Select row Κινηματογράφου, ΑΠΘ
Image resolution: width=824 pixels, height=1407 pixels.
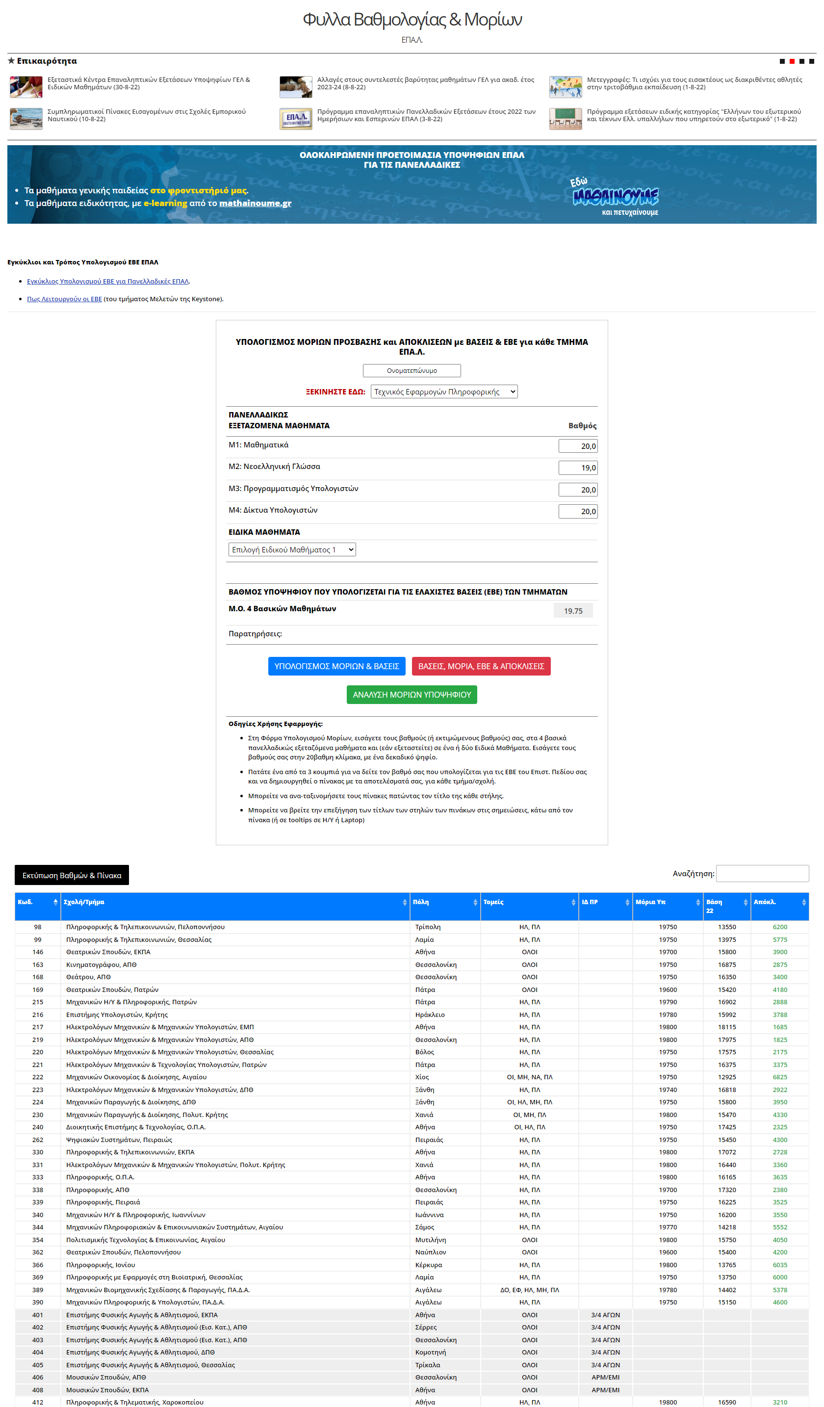tap(412, 965)
